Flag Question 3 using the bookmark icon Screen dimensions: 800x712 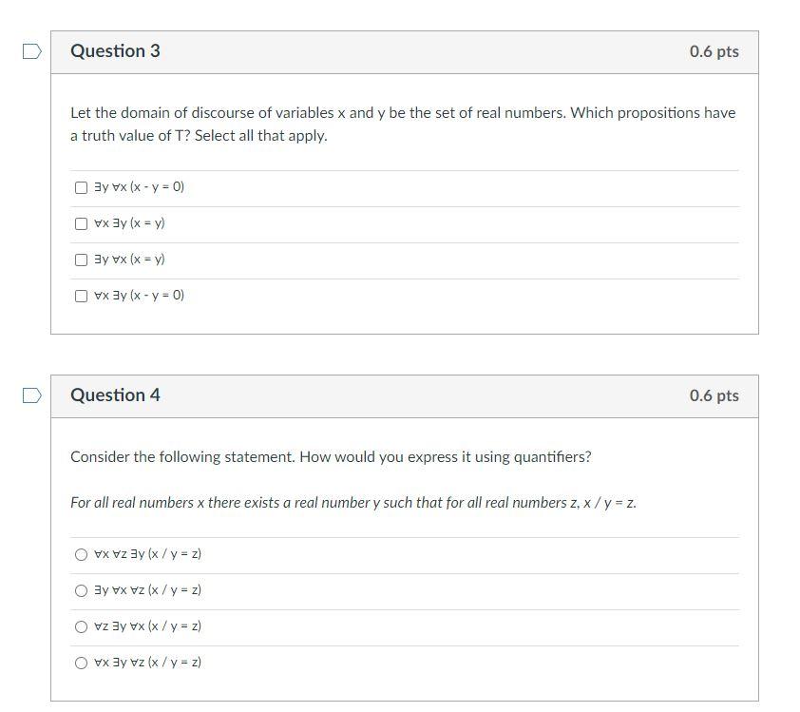[30, 51]
